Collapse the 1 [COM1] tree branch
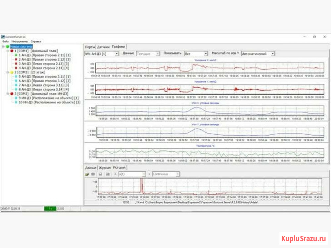Image resolution: width=331 pixels, height=248 pixels. 7,51
